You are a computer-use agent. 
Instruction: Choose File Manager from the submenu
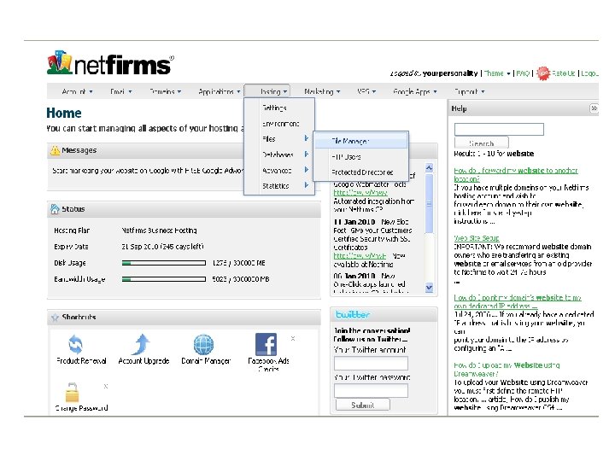(360, 141)
